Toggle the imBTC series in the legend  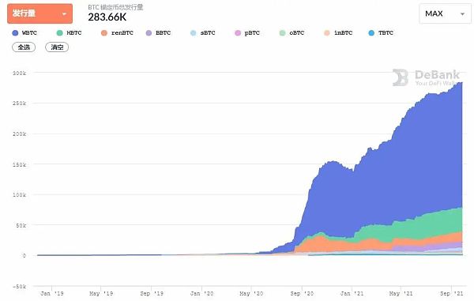click(x=338, y=33)
